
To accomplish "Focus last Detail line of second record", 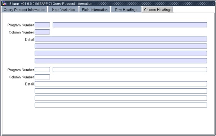I will (x=121, y=105).
